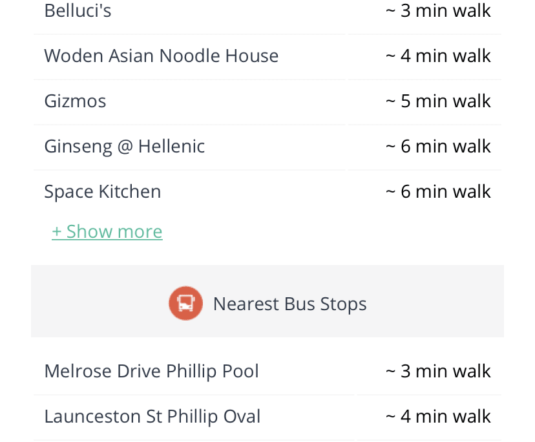Click the word Hellenic in the restaurant list

click(x=171, y=146)
